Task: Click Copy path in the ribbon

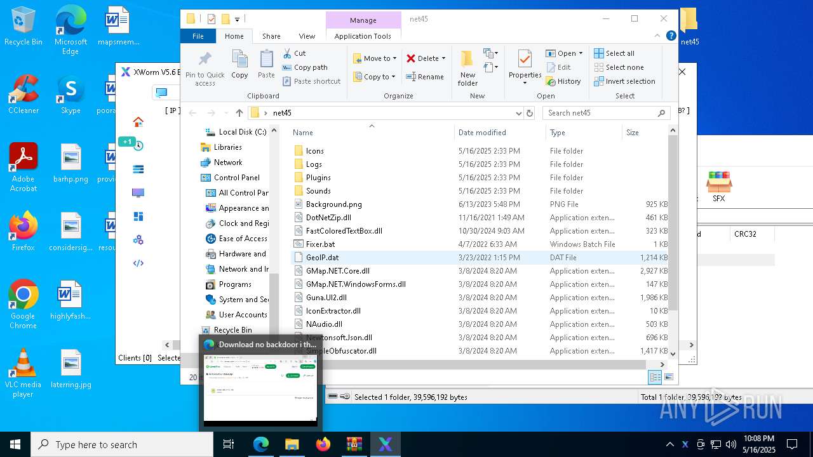Action: pyautogui.click(x=305, y=67)
